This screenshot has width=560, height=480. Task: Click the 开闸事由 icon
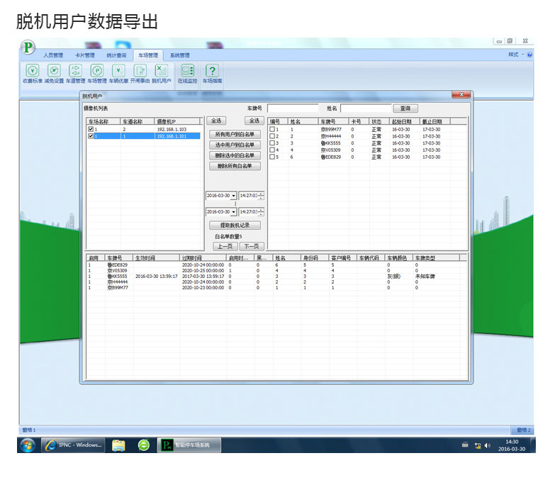pyautogui.click(x=140, y=70)
